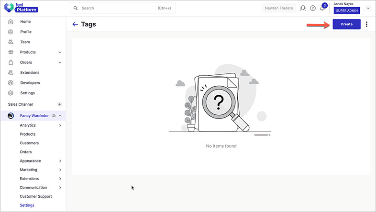Click the No items found message

click(x=221, y=146)
